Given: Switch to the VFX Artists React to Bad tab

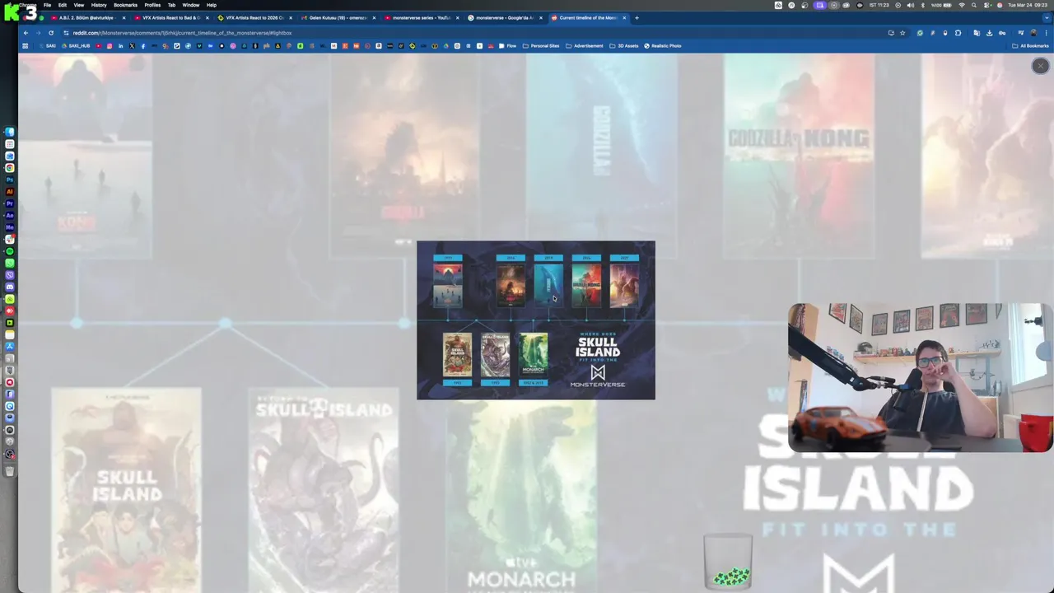Looking at the screenshot, I should point(171,17).
